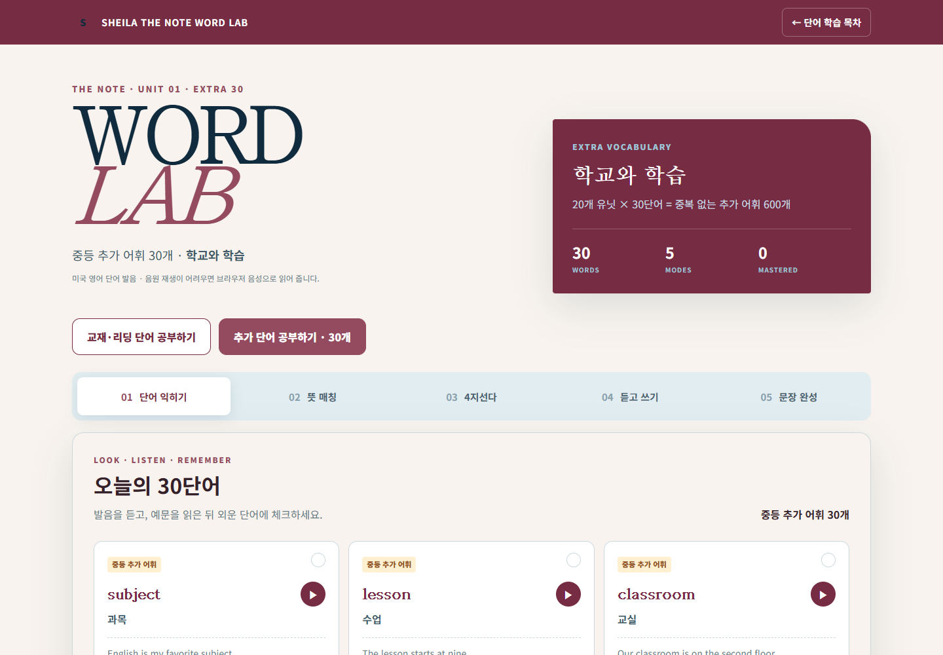
Task: Click the 수업 meaning text
Action: coord(372,620)
